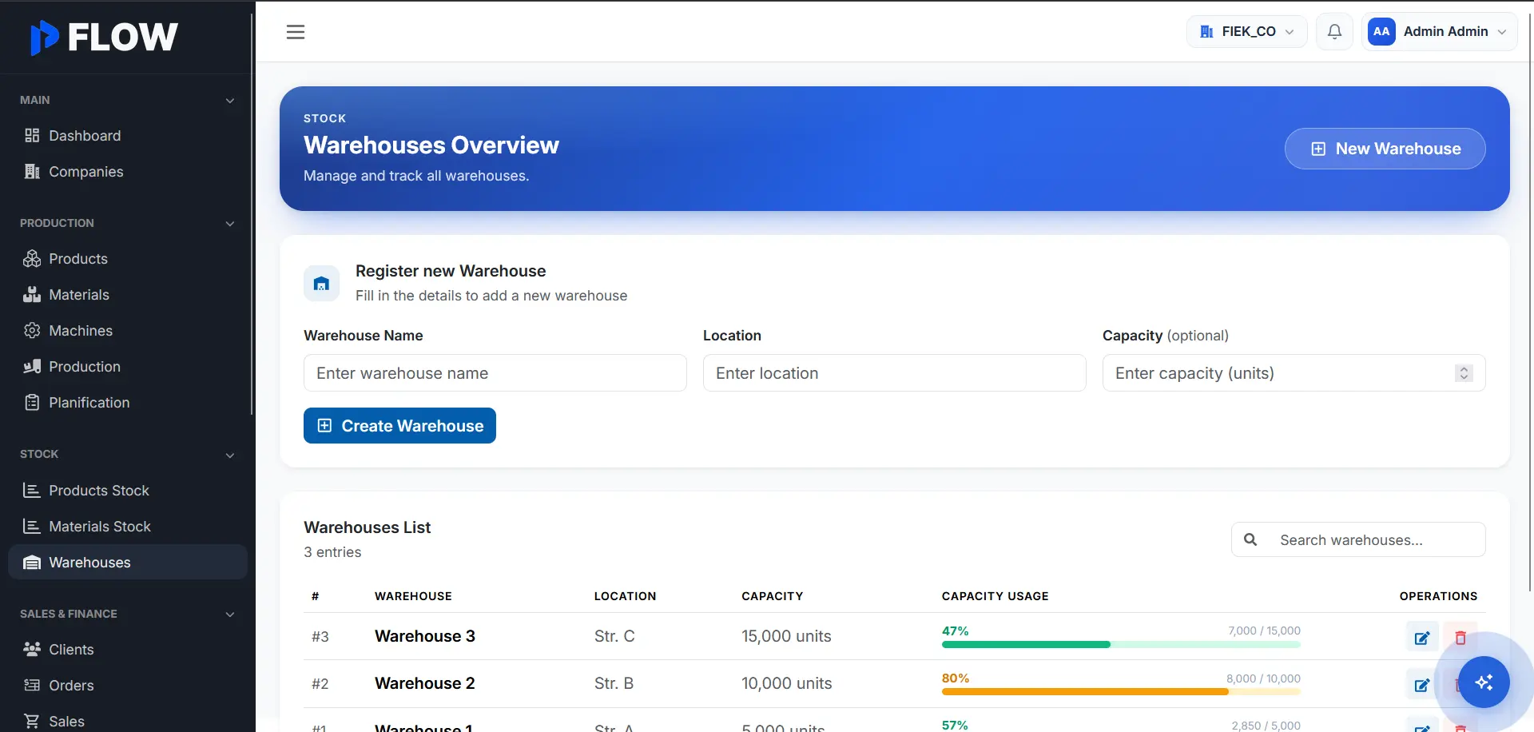Click the Dashboard grid icon

pyautogui.click(x=32, y=136)
